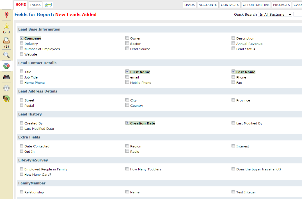Check the Job Title checkbox
The image size is (302, 199).
point(21,77)
